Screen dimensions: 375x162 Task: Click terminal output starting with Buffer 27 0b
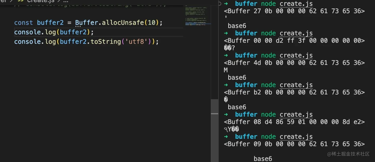pos(294,11)
